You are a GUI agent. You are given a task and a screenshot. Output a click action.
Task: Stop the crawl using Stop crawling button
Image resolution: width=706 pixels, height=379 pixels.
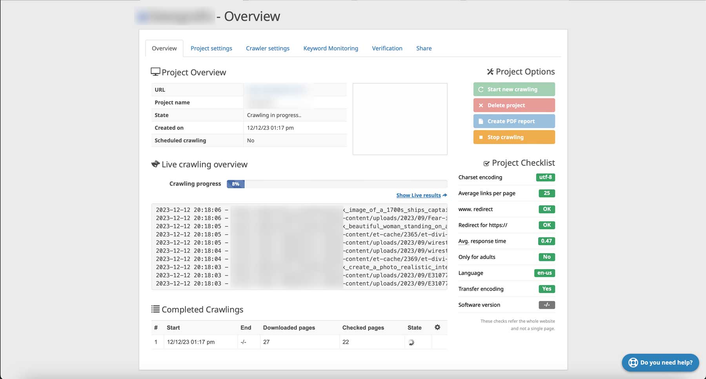514,137
